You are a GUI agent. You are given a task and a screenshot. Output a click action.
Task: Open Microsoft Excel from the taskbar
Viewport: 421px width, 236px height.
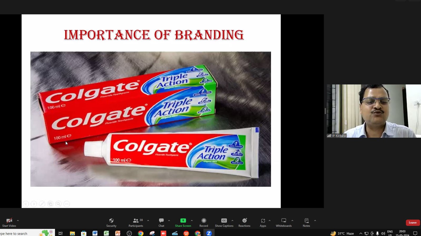106,233
